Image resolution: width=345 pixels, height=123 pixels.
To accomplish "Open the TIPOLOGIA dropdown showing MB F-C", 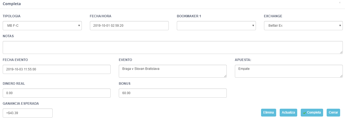I will pyautogui.click(x=42, y=26).
